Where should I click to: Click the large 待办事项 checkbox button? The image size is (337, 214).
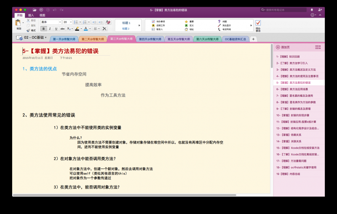click(258, 23)
